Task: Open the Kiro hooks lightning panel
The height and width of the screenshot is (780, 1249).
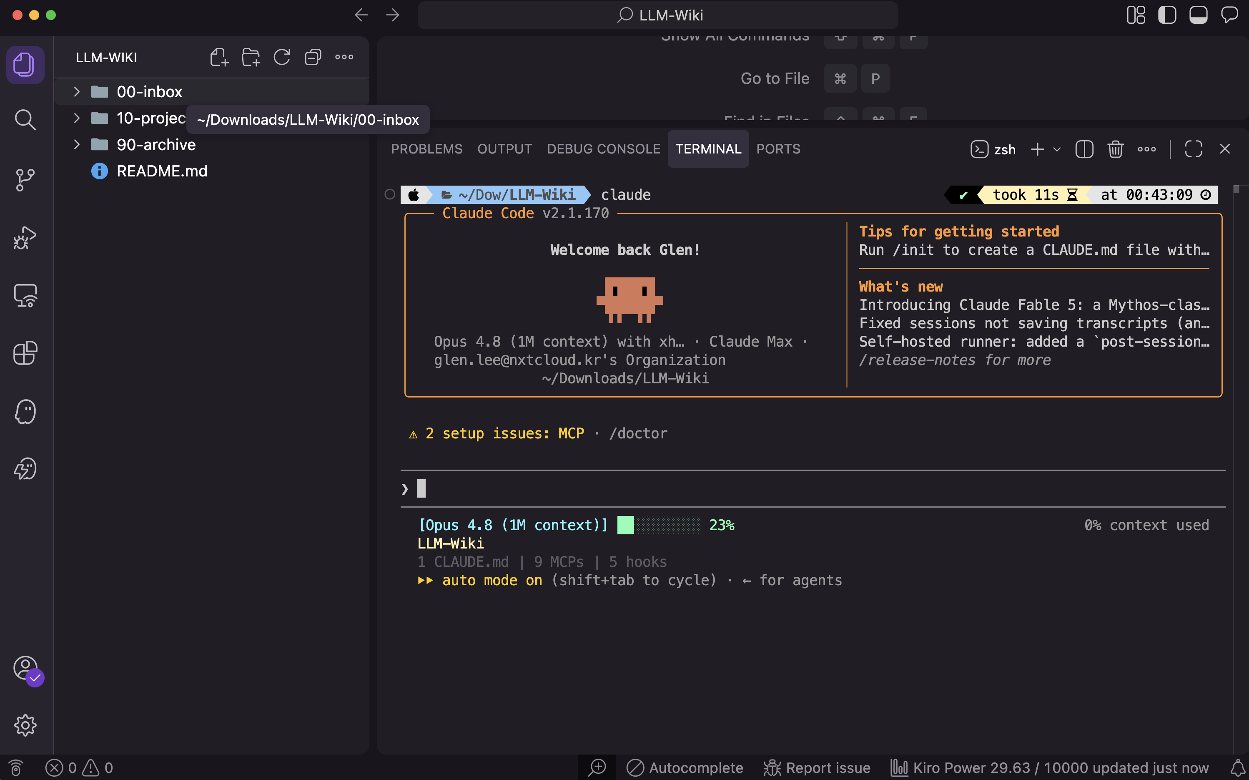Action: click(25, 469)
